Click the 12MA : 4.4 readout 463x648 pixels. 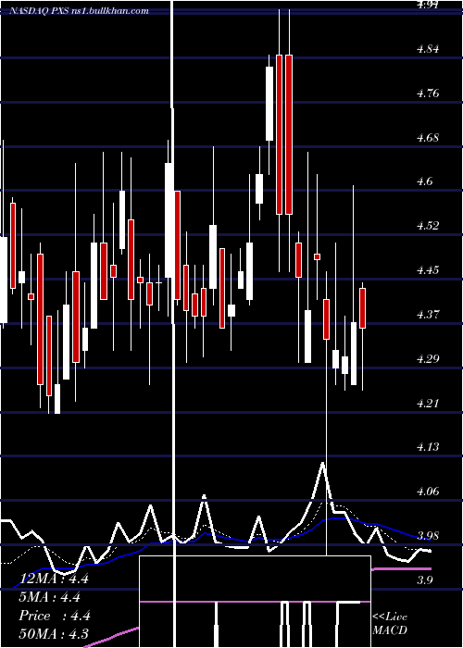(54, 579)
